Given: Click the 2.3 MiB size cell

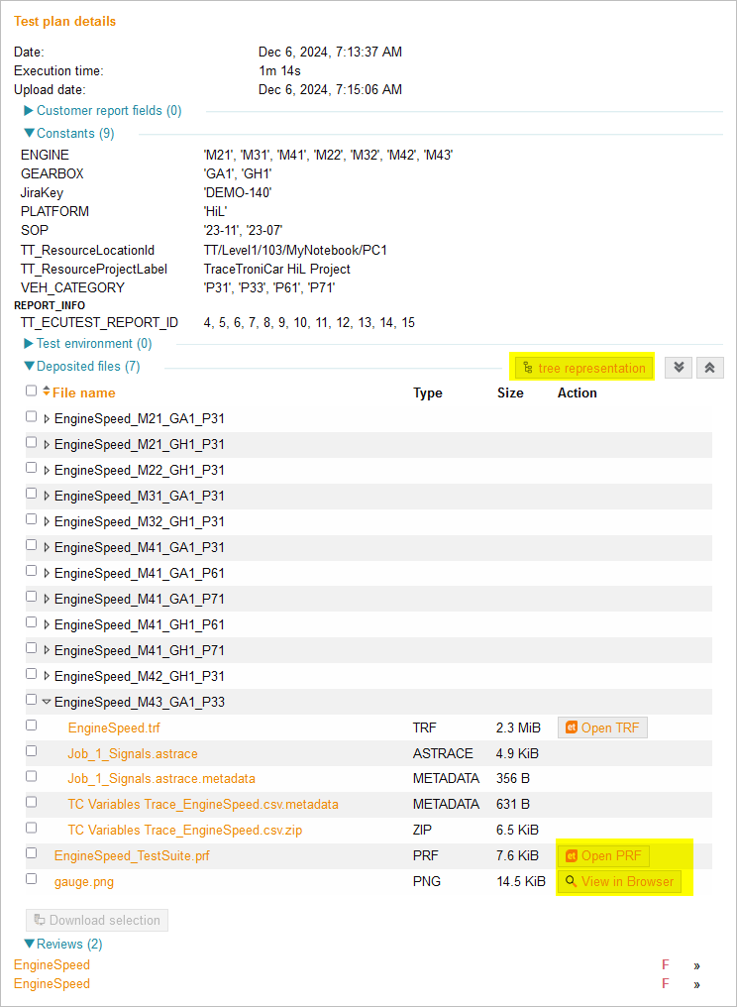Looking at the screenshot, I should (x=519, y=727).
